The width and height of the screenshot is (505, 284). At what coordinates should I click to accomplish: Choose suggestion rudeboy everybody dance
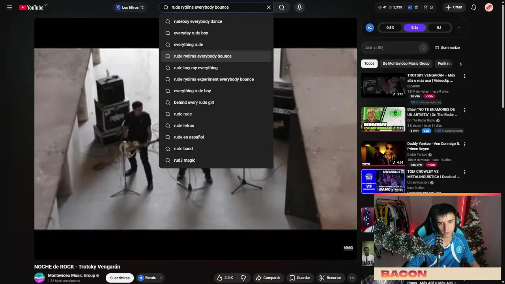pos(216,22)
